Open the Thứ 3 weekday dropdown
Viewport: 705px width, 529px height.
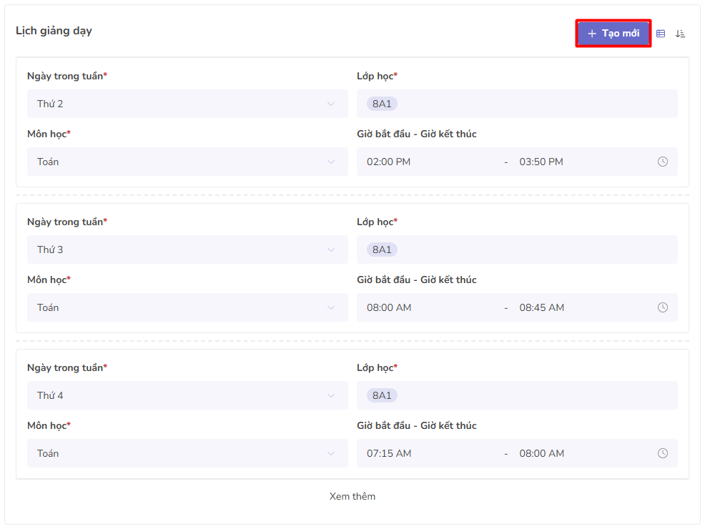point(187,249)
